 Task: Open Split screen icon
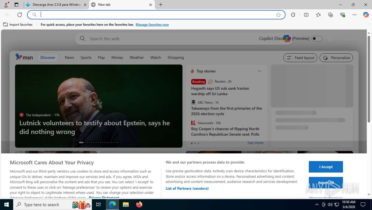point(306,15)
